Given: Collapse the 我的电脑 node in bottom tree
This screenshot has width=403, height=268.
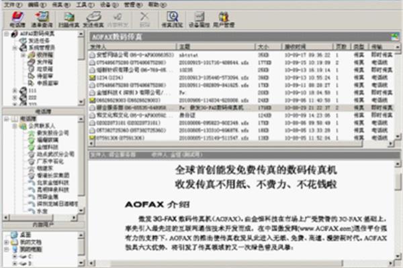Looking at the screenshot, I should click(7, 249).
